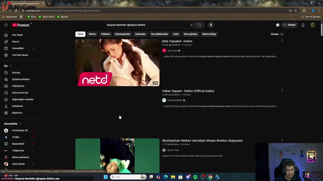Open options for Hakan Taşıyan - Doktor video
This screenshot has width=323, height=181.
tap(282, 90)
